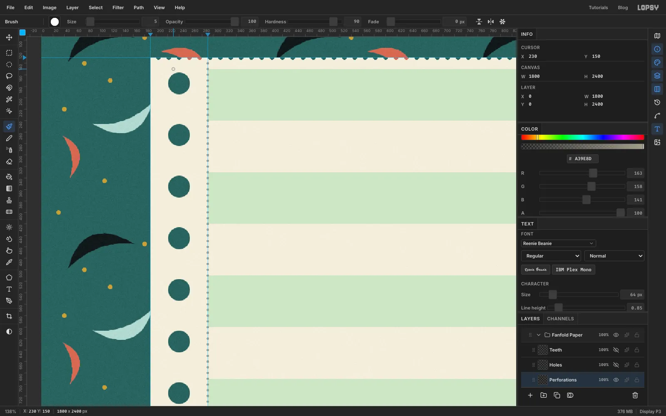
Task: Open the Layer menu
Action: (72, 7)
